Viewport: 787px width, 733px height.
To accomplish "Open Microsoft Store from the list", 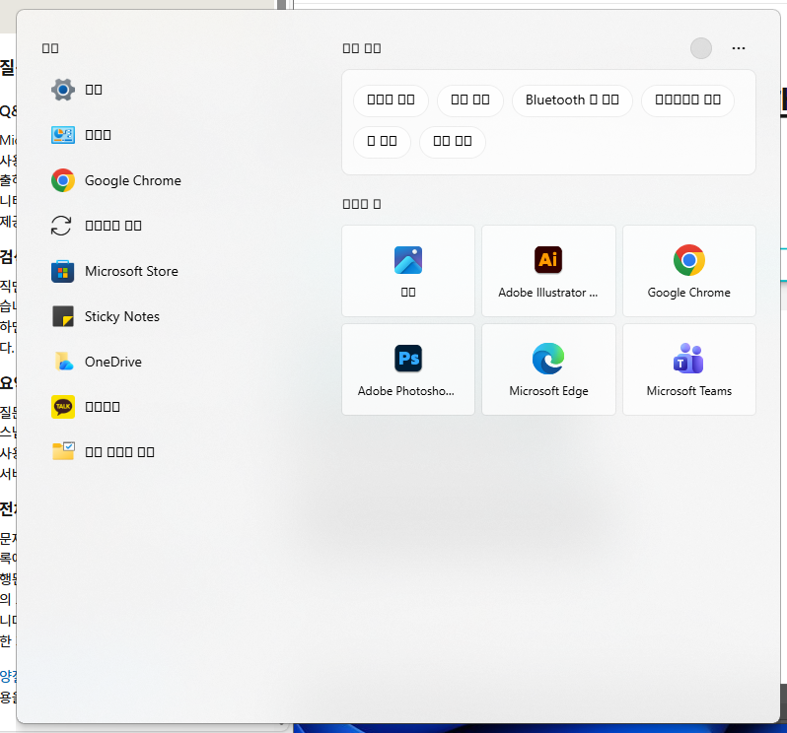I will click(x=114, y=271).
